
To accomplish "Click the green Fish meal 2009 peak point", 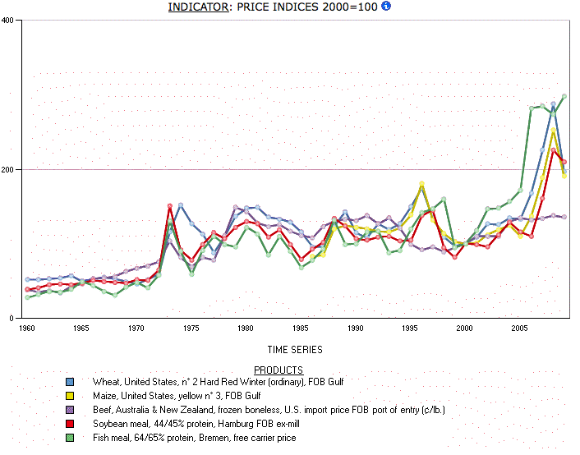I will coord(564,97).
